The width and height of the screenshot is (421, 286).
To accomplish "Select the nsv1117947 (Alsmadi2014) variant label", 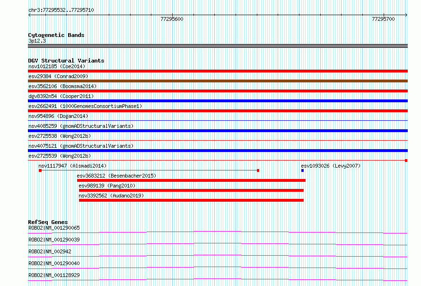I will pyautogui.click(x=72, y=166).
